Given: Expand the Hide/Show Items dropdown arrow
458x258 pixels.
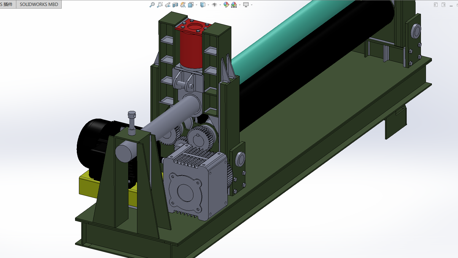Looking at the screenshot, I should [220, 5].
